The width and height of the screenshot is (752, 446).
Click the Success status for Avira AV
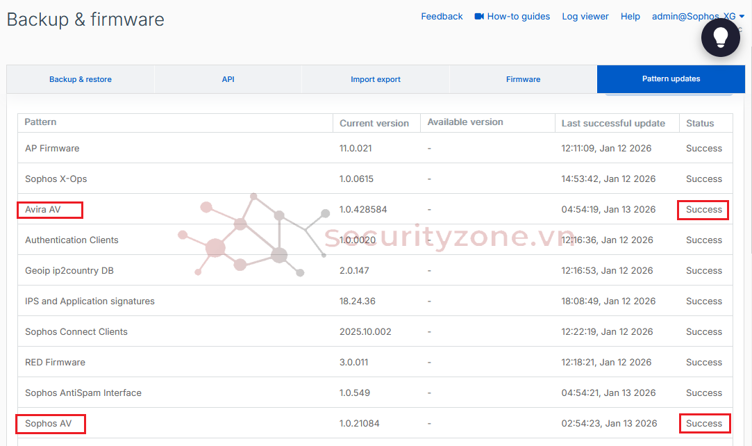(x=703, y=209)
